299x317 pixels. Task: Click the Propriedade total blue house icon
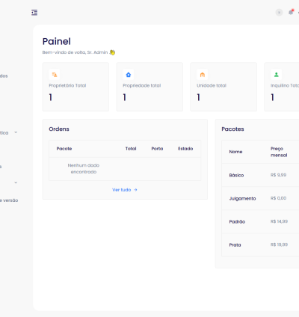tap(129, 75)
